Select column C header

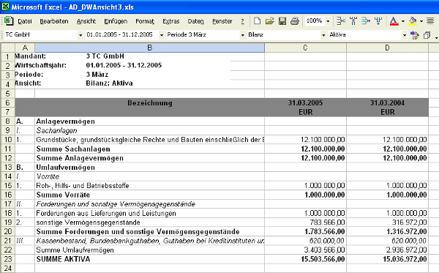click(x=305, y=48)
